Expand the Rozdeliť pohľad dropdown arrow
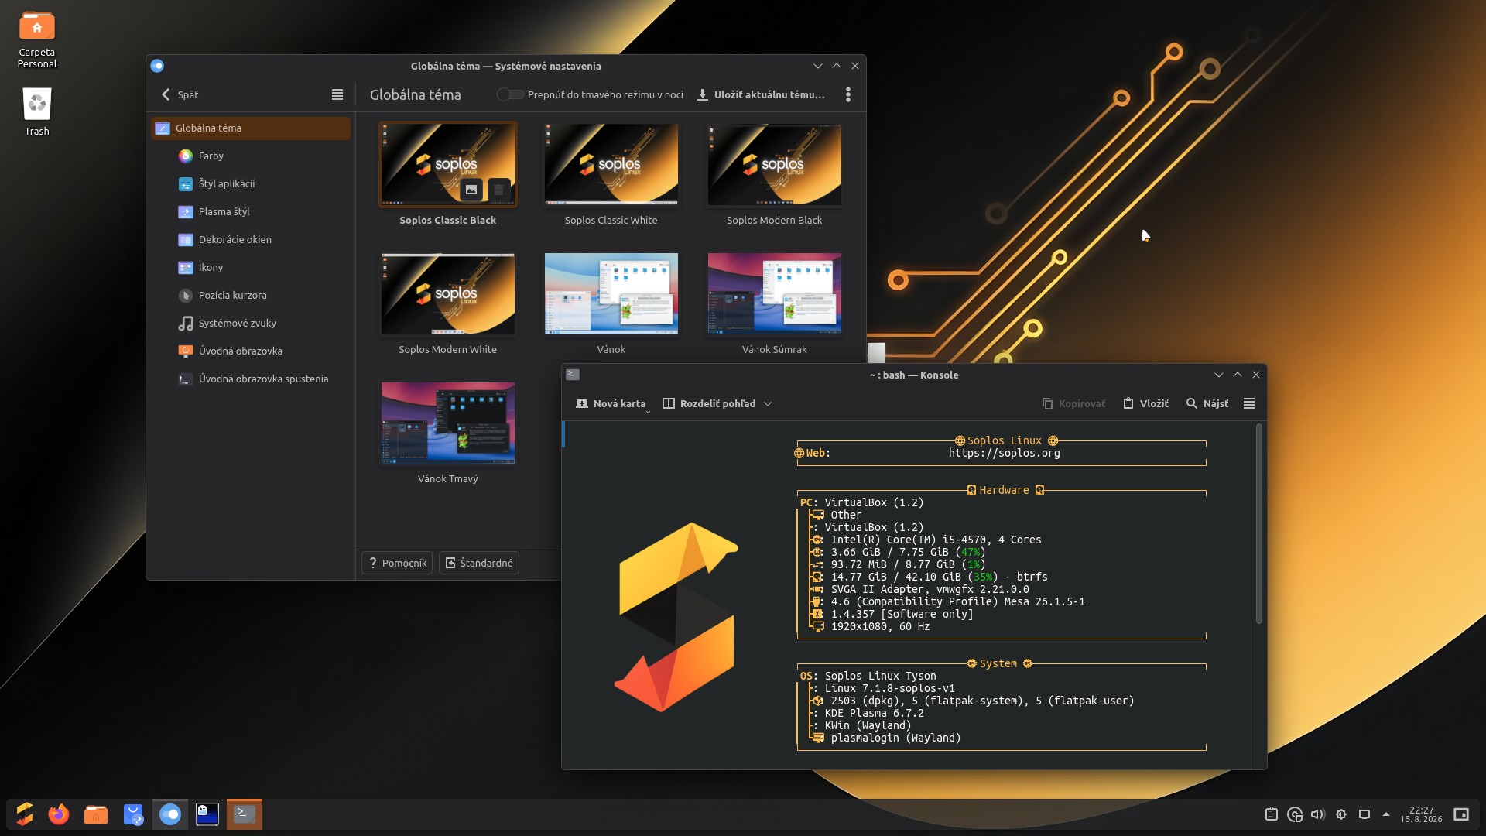Screen dimensions: 1486x836 coord(768,403)
